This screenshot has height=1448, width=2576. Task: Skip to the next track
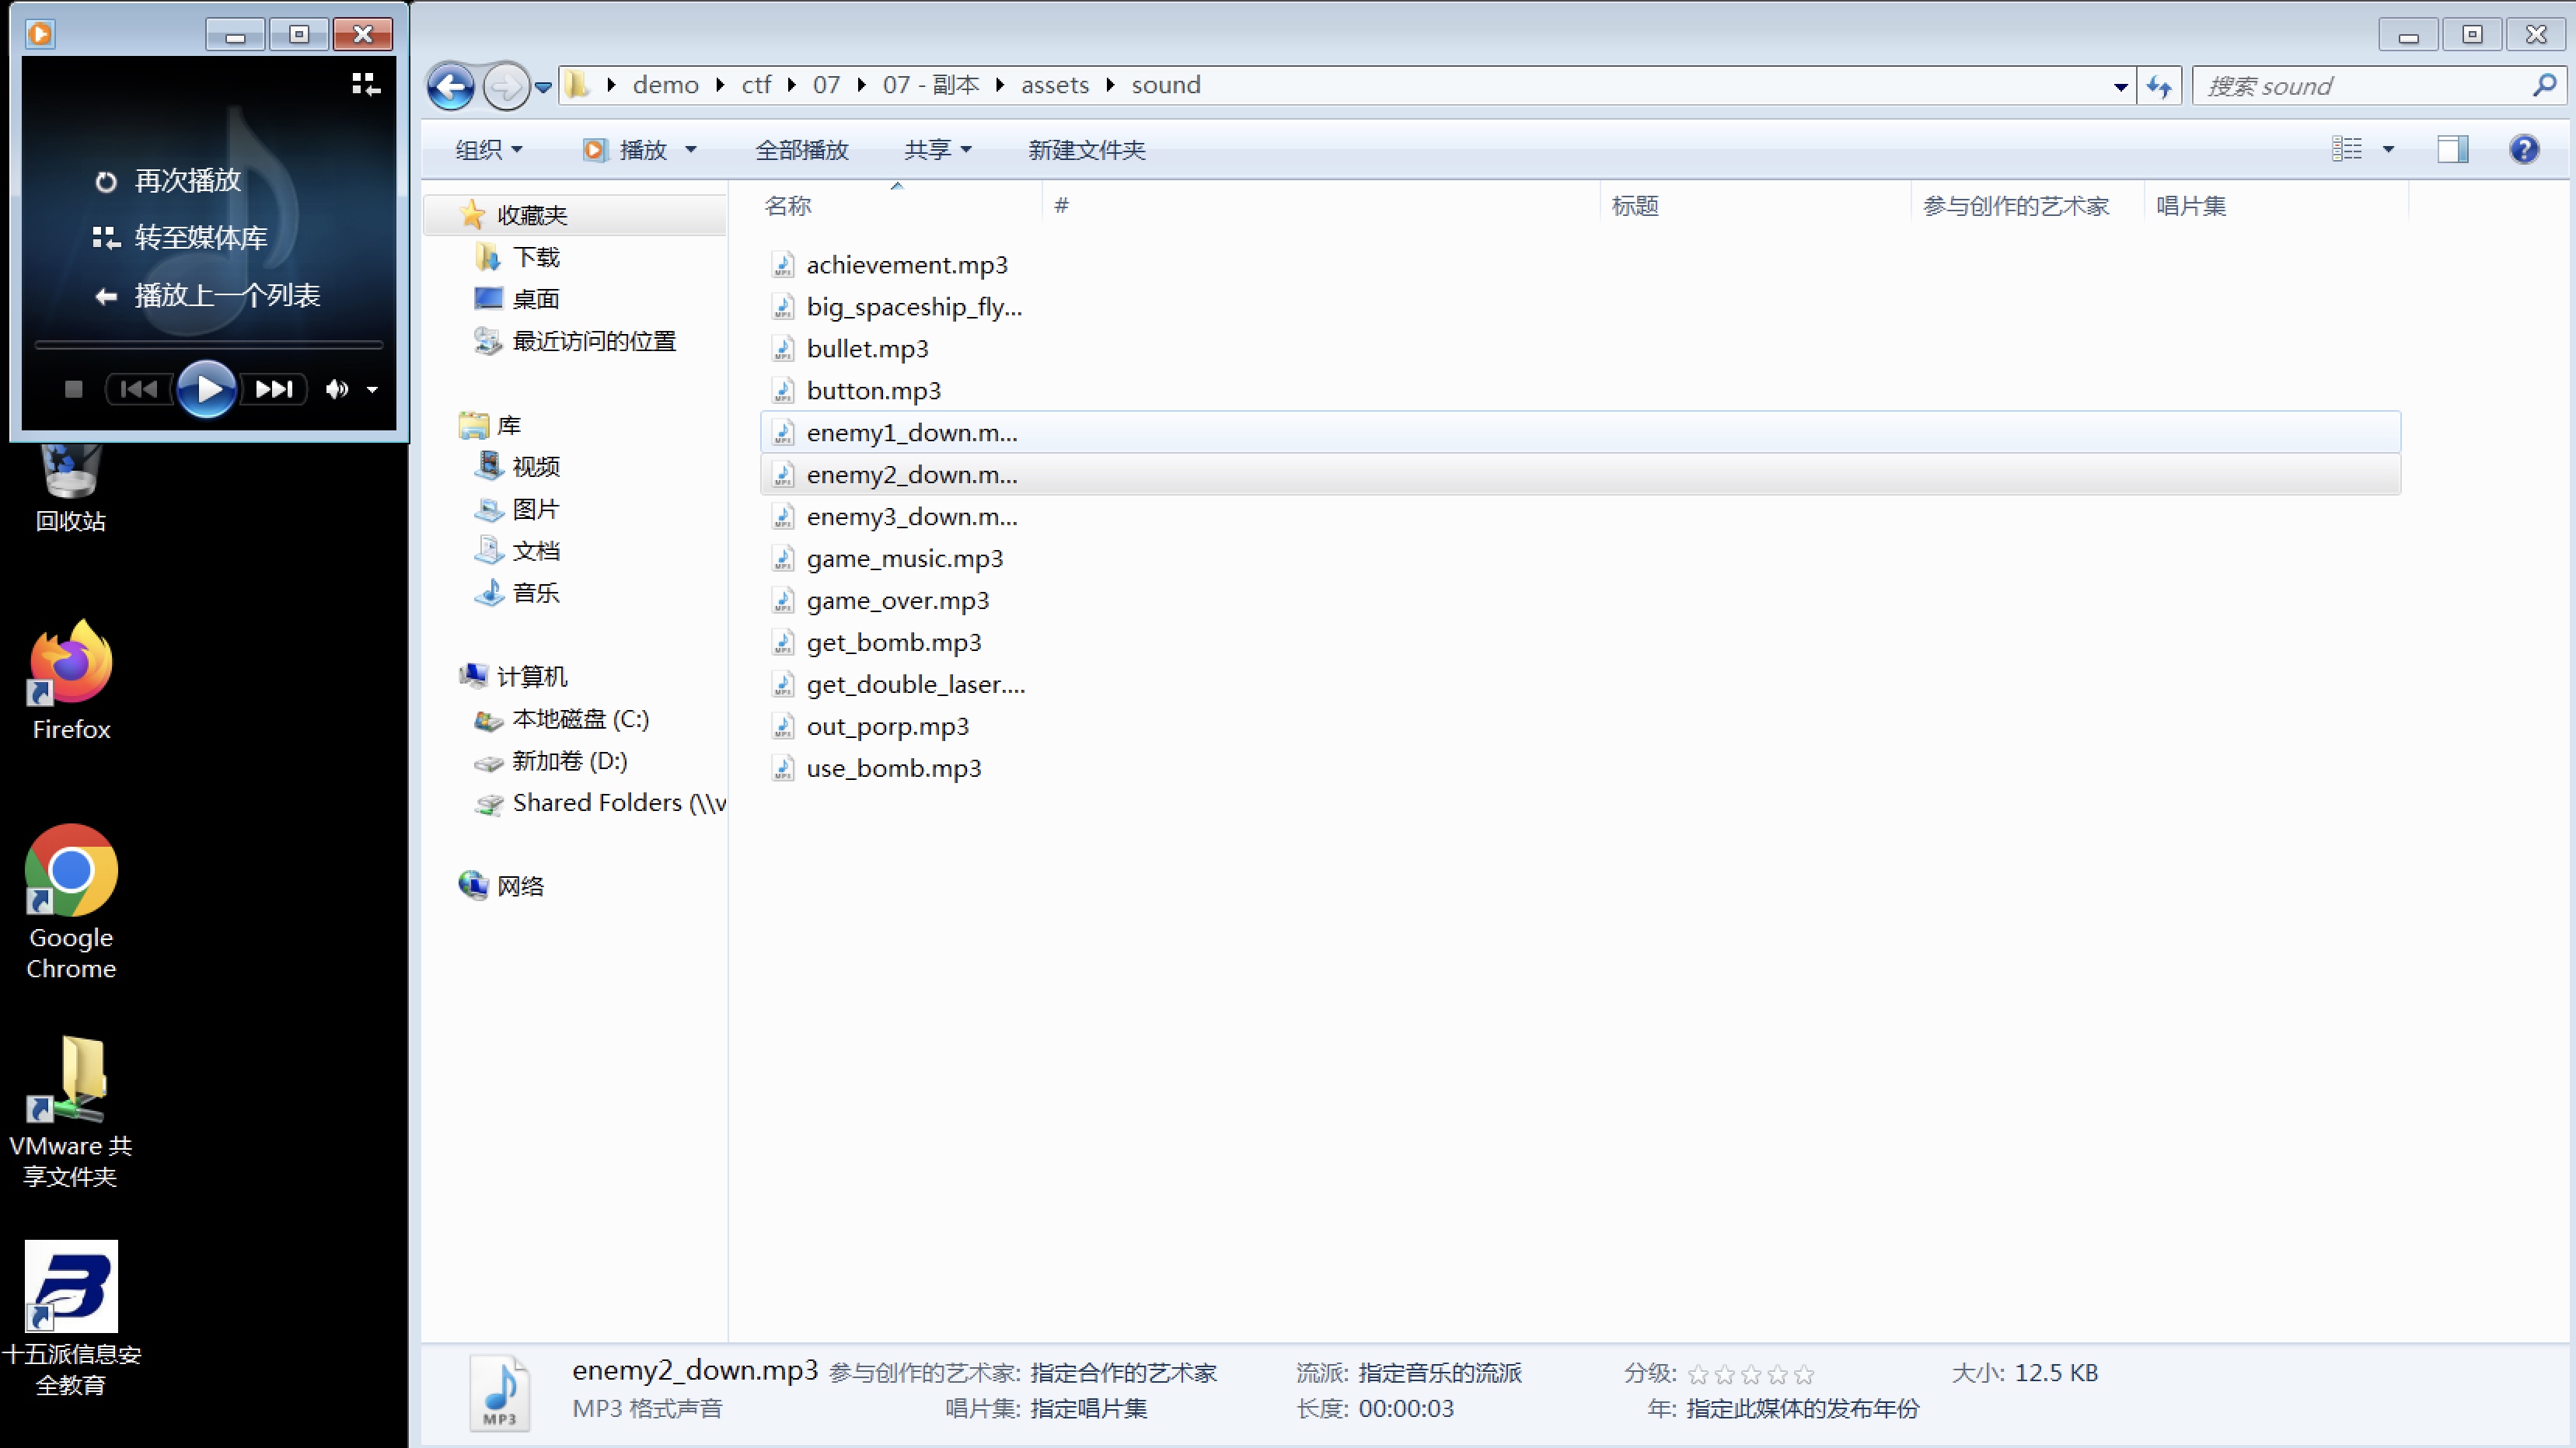click(x=274, y=388)
